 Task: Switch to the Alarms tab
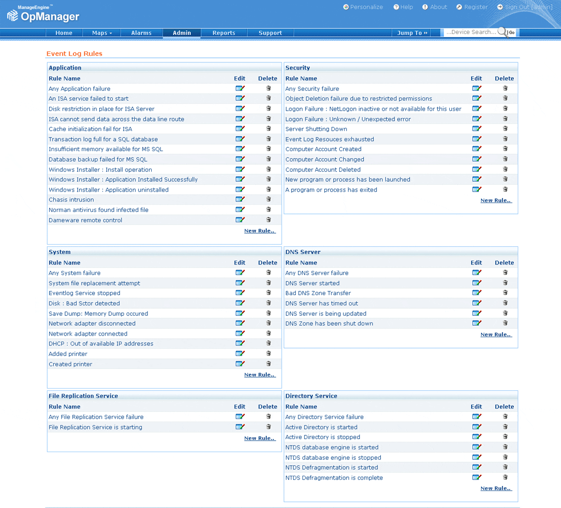click(x=141, y=33)
